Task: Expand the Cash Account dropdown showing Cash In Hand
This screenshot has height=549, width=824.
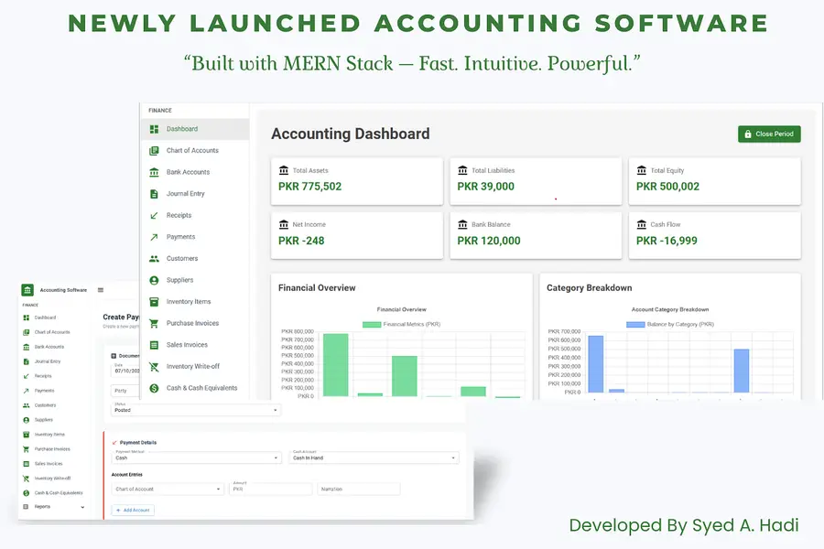Action: [374, 457]
